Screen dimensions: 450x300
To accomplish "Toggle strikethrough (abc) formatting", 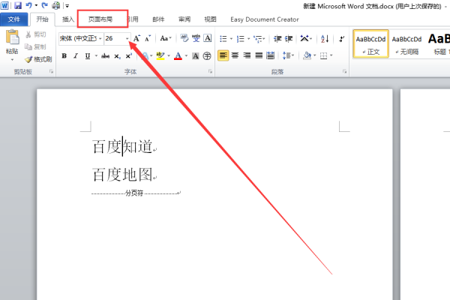I will tap(105, 55).
